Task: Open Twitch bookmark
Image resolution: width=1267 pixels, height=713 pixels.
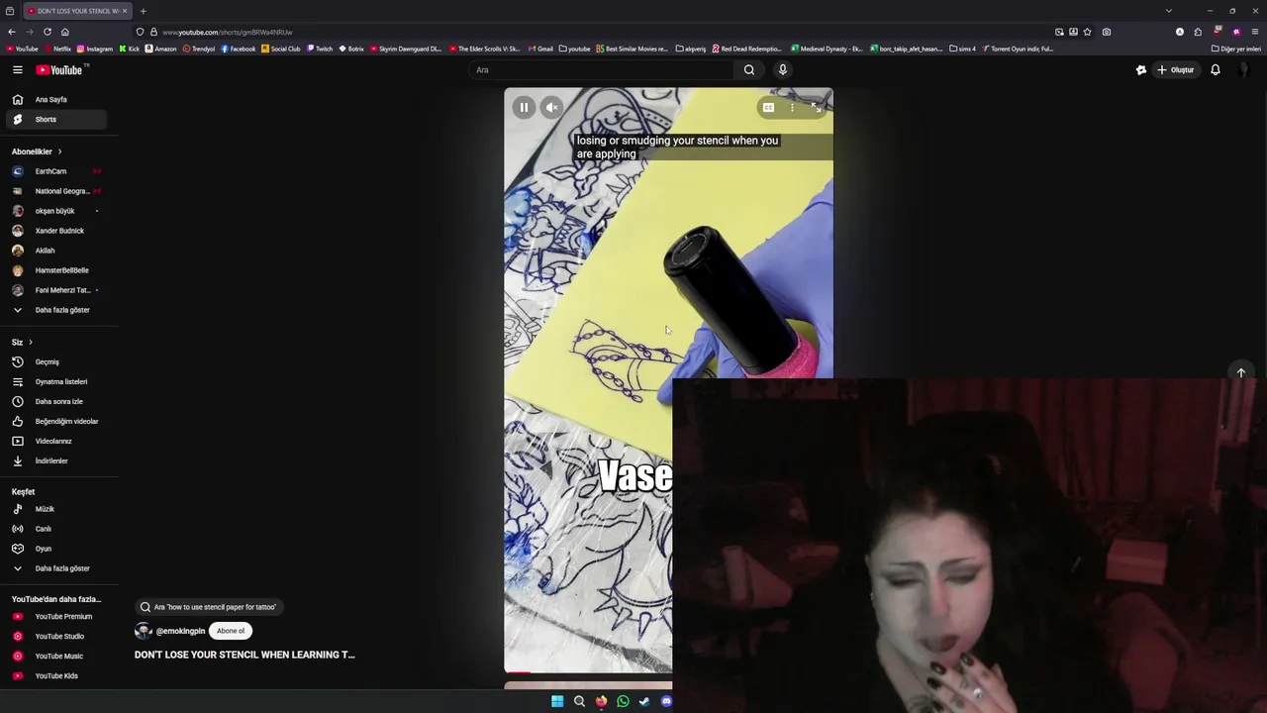Action: point(321,49)
